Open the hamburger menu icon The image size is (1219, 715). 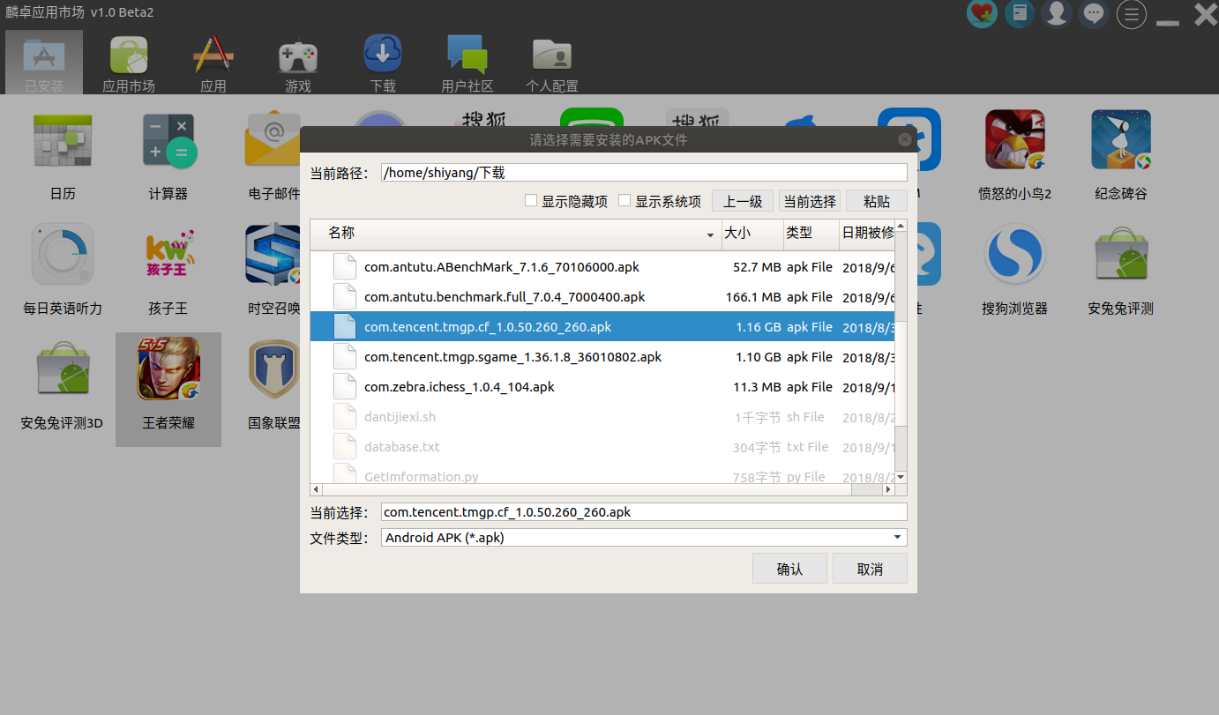pos(1132,13)
